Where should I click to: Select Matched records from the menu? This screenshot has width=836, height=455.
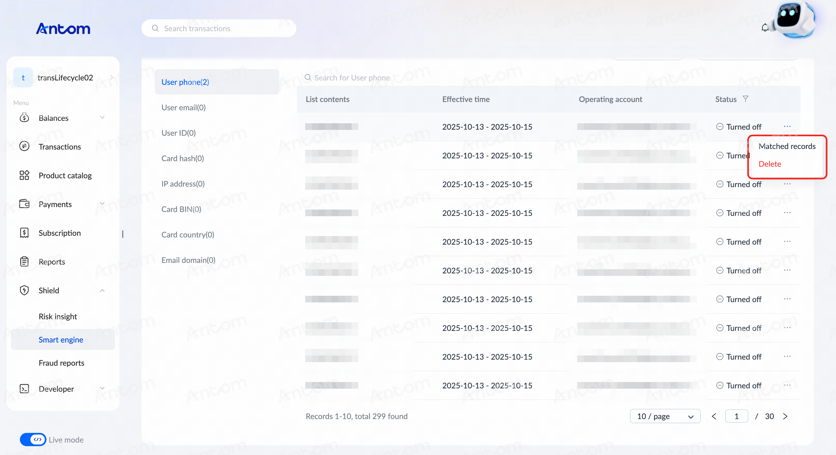pyautogui.click(x=787, y=146)
